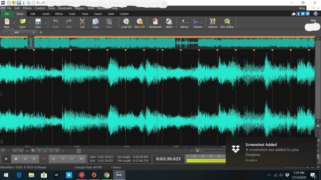Share via the LinkedIn icon
The width and height of the screenshot is (321, 180).
308,14
